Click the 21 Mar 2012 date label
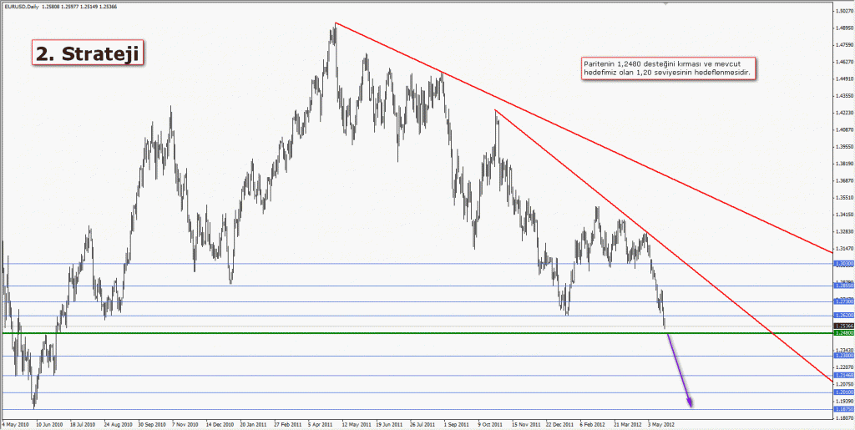Image resolution: width=855 pixels, height=430 pixels. click(629, 423)
